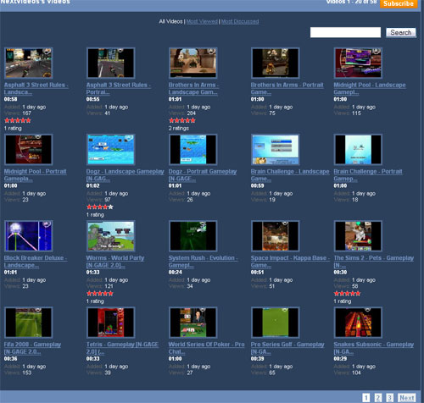This screenshot has height=403, width=424.
Task: Click Block Breaker Deluxe title link
Action: pyautogui.click(x=36, y=262)
